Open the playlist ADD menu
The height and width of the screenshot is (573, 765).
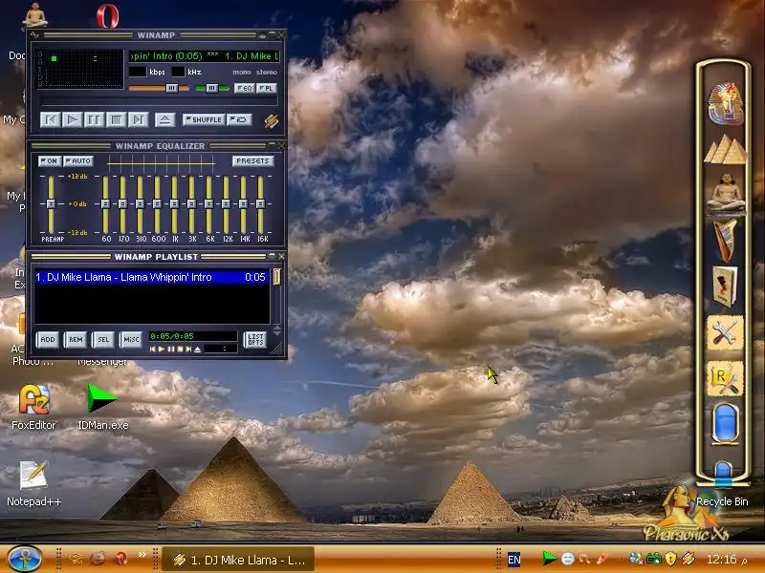[x=47, y=339]
